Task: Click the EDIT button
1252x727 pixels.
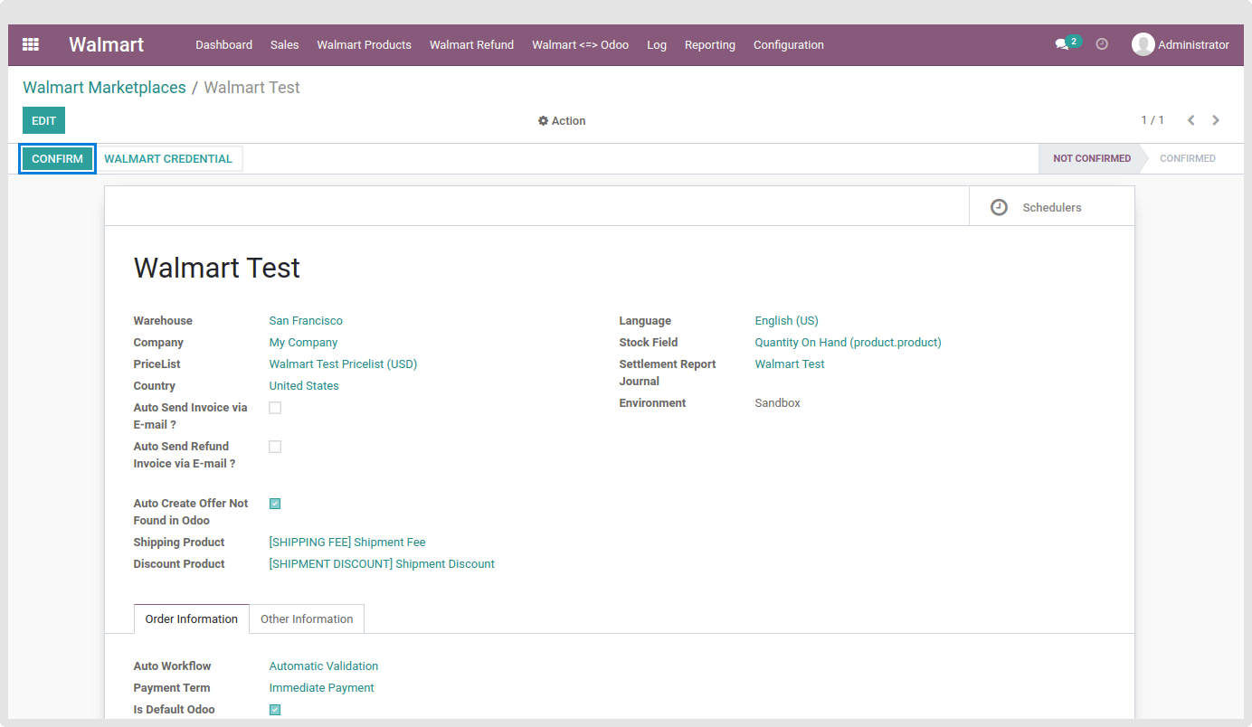Action: pyautogui.click(x=43, y=120)
